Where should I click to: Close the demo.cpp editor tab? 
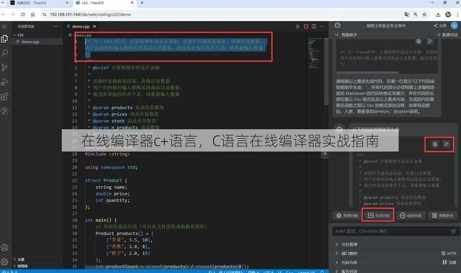(x=95, y=27)
